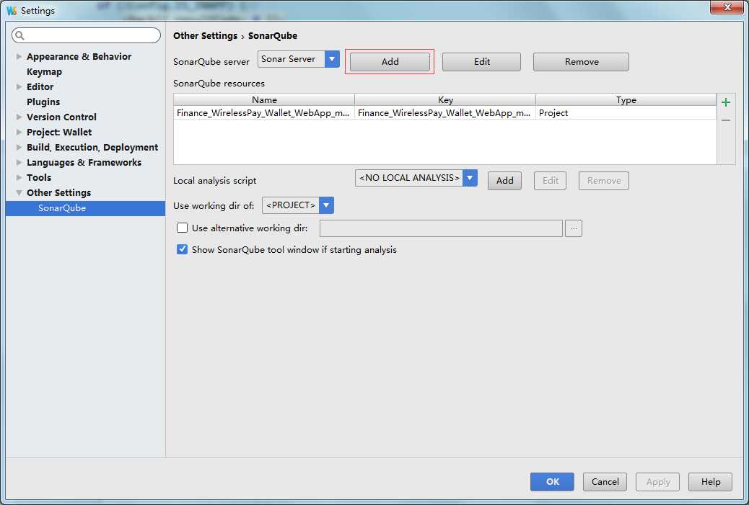This screenshot has height=505, width=749.
Task: Click the Finance_WirelessPay_Wallet_WebApp key cell
Action: point(445,113)
